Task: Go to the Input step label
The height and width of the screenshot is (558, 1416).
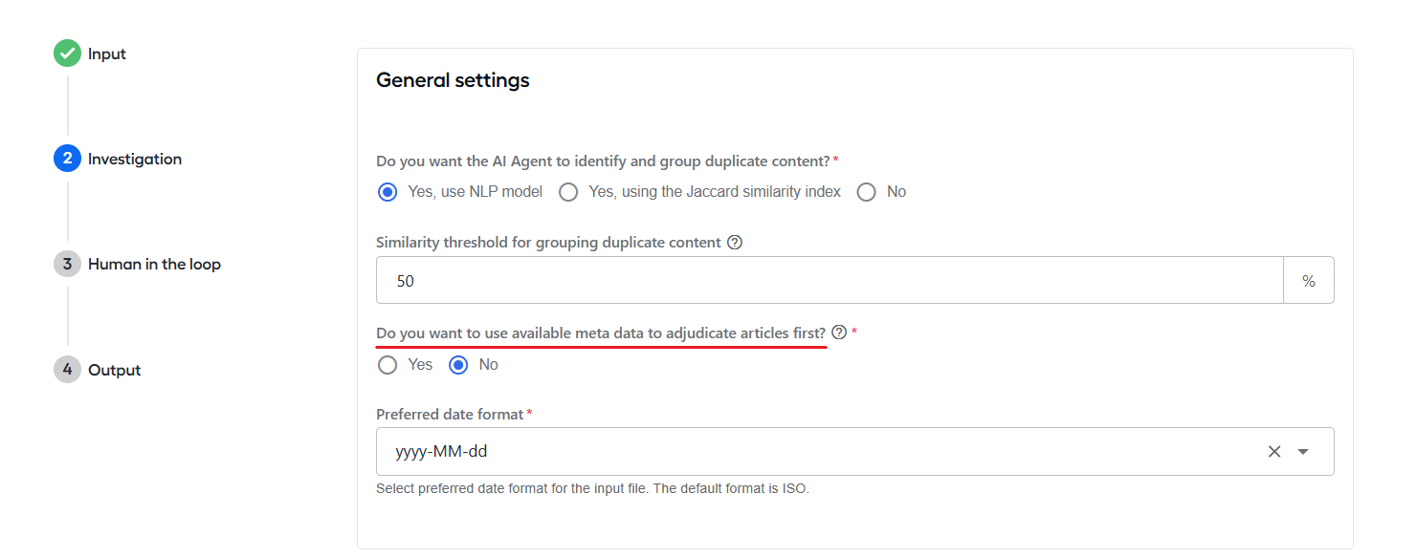Action: click(107, 54)
